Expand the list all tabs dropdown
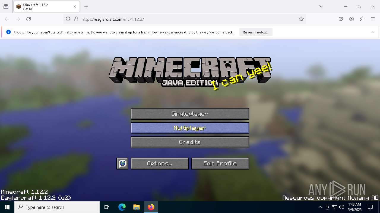Image resolution: width=380 pixels, height=213 pixels. click(x=321, y=7)
